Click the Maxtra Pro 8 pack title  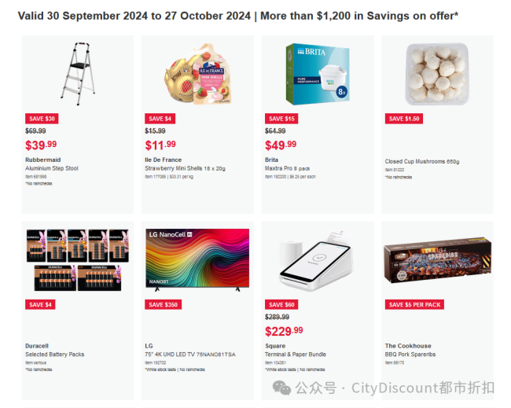pos(288,168)
